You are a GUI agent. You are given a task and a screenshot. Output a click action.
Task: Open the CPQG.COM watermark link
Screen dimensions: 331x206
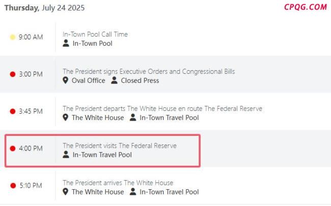[305, 7]
